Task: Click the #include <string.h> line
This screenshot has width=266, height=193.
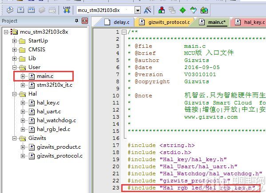Action: (161, 145)
